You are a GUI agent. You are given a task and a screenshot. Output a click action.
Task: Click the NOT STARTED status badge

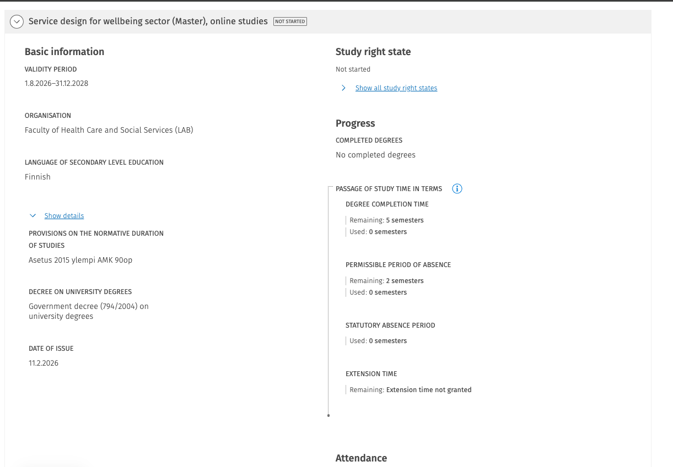tap(290, 21)
